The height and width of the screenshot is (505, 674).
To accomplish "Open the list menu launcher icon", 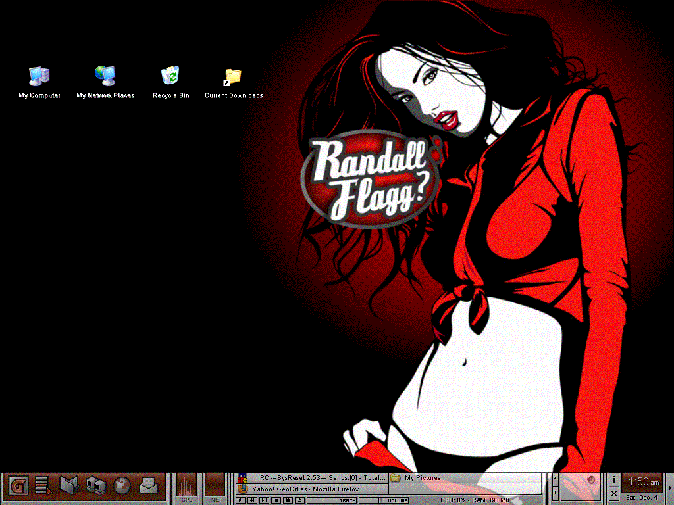I will (43, 486).
